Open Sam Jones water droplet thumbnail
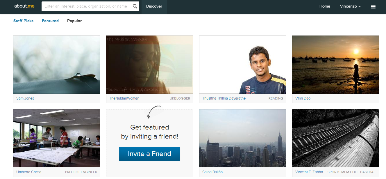Image resolution: width=386 pixels, height=179 pixels. coord(57,65)
